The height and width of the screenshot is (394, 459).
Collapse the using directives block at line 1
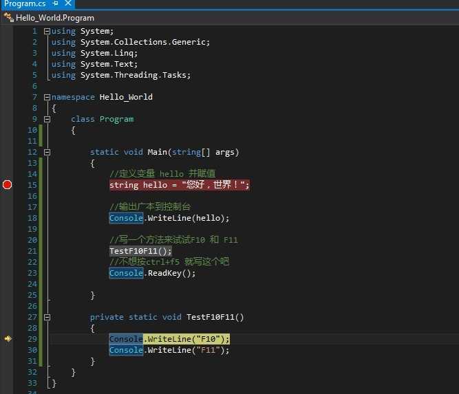tap(47, 31)
